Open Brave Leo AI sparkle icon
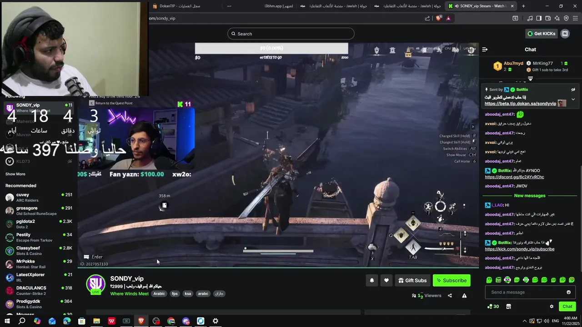Image resolution: width=582 pixels, height=327 pixels. click(x=557, y=18)
